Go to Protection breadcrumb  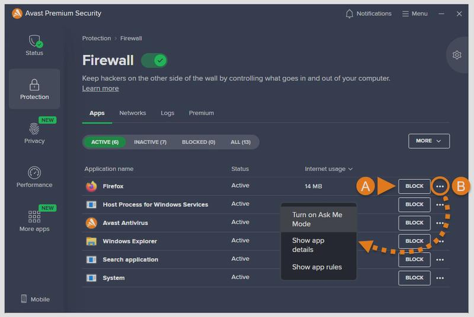click(97, 38)
